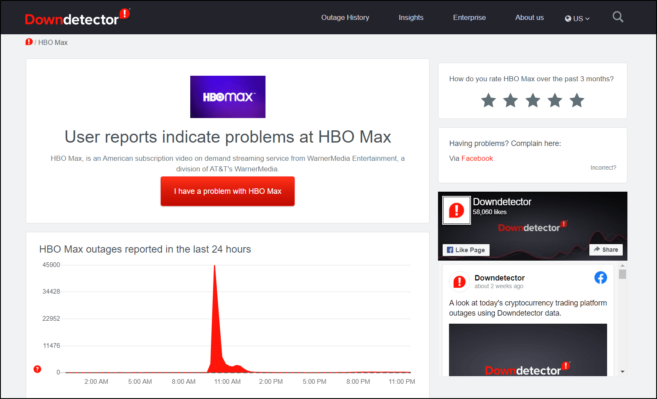Click Like Page on Facebook widget
The height and width of the screenshot is (399, 657).
(x=466, y=250)
